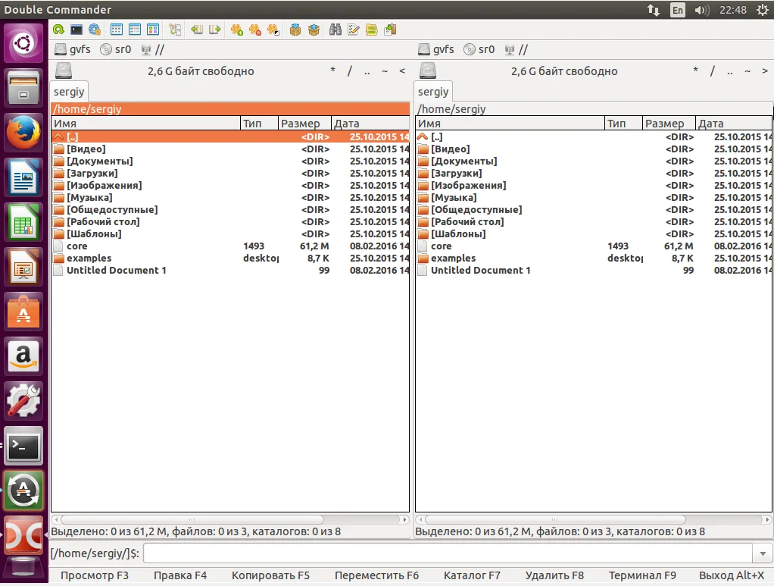Click the select group plus icon

236,30
